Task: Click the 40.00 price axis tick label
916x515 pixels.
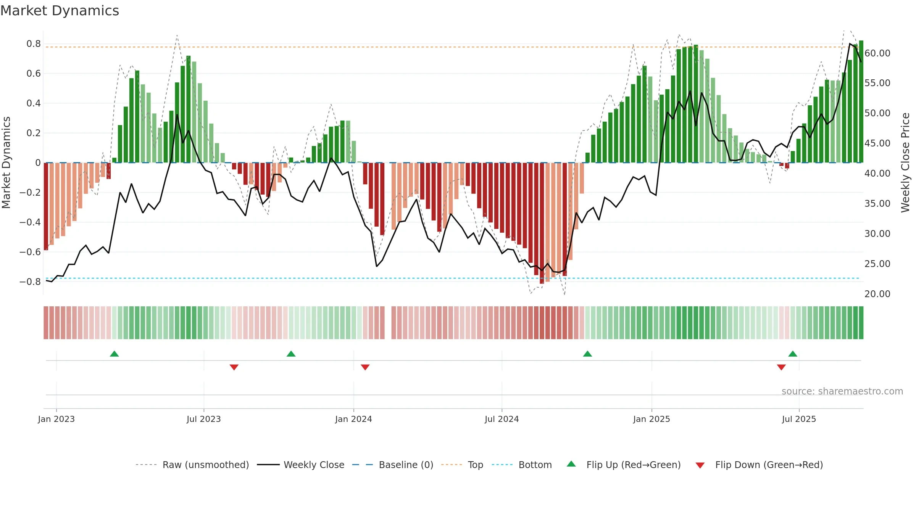Action: [877, 174]
